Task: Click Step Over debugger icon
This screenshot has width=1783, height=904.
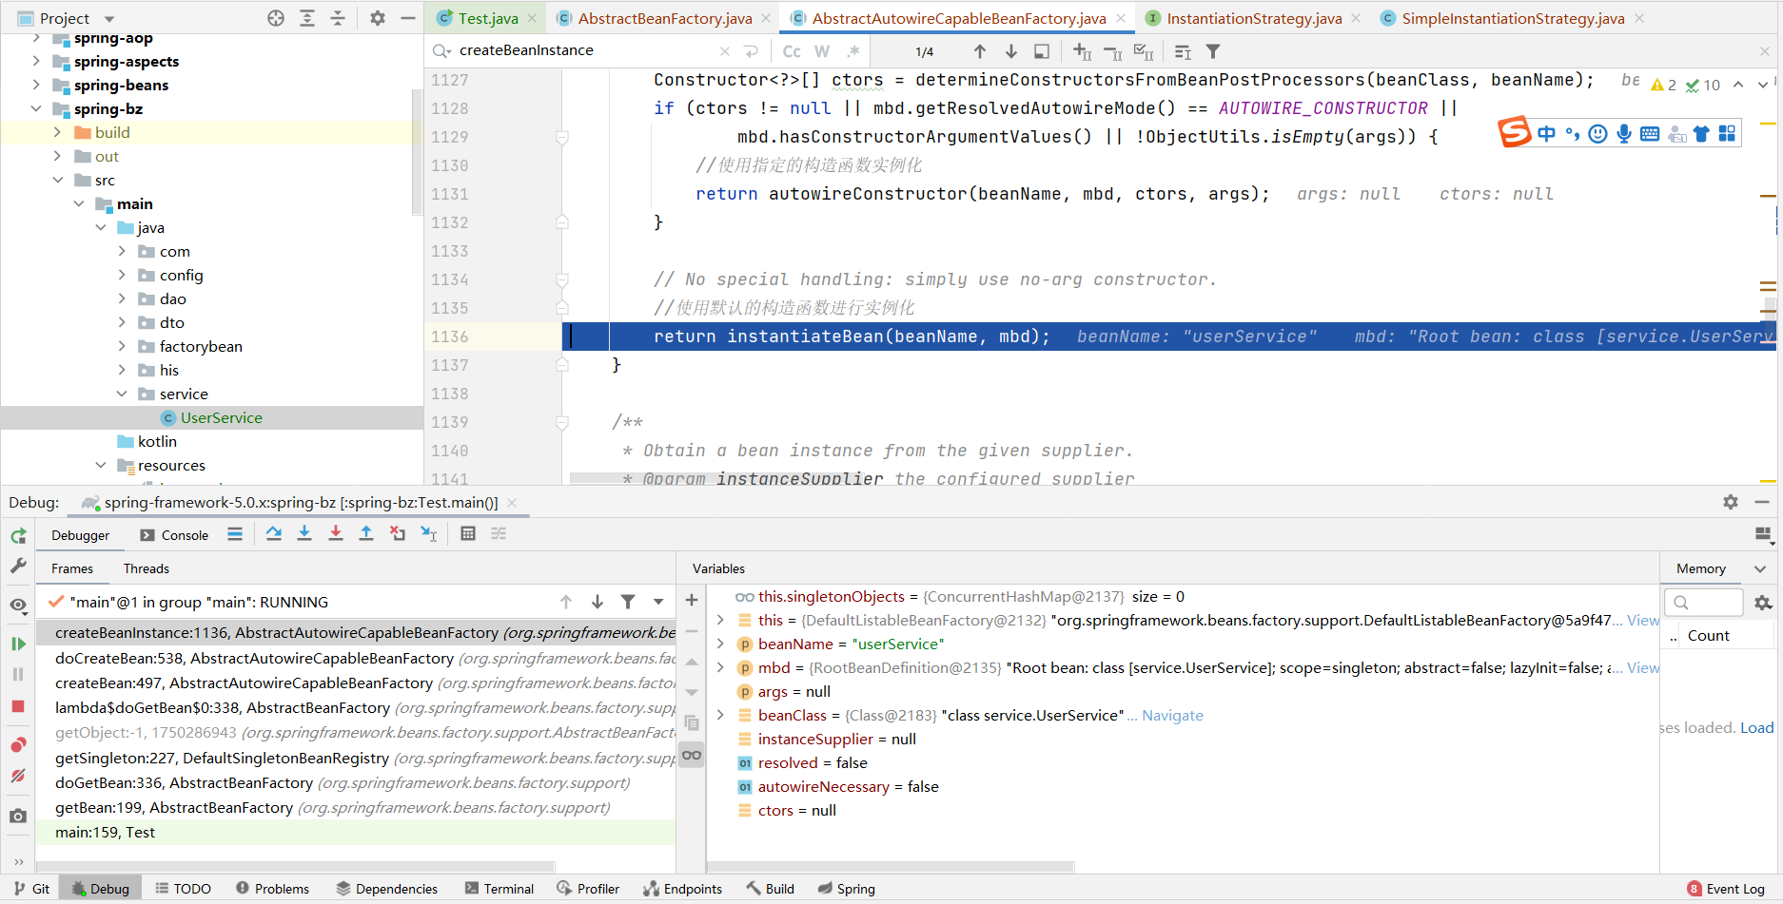Action: [274, 534]
